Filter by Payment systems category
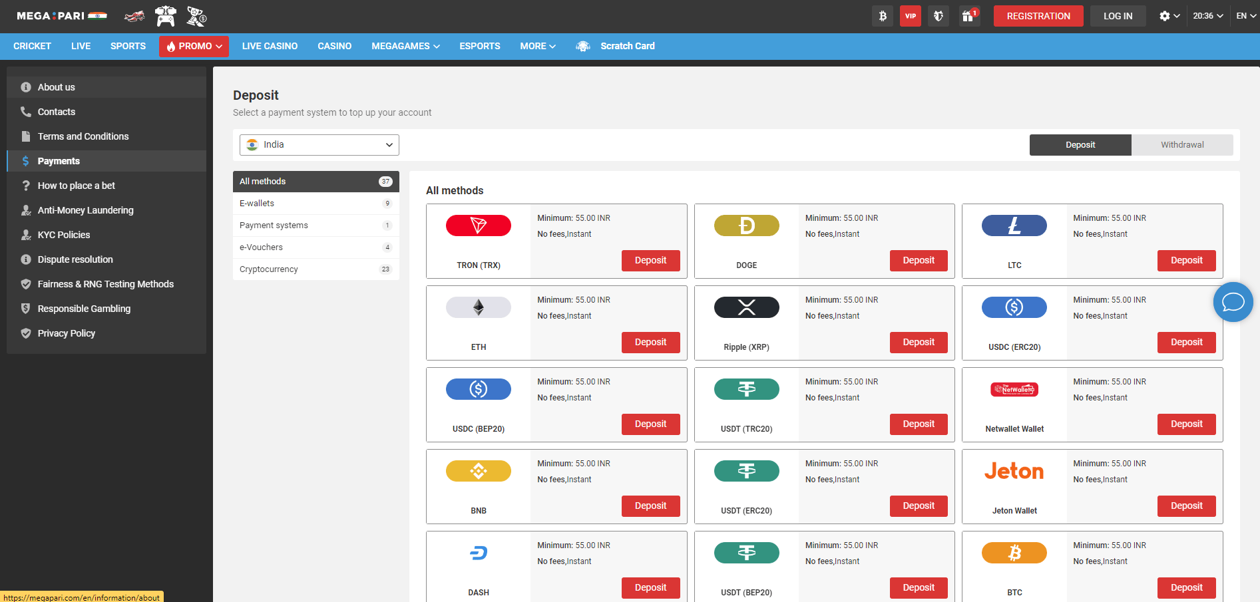The height and width of the screenshot is (602, 1260). coord(316,226)
